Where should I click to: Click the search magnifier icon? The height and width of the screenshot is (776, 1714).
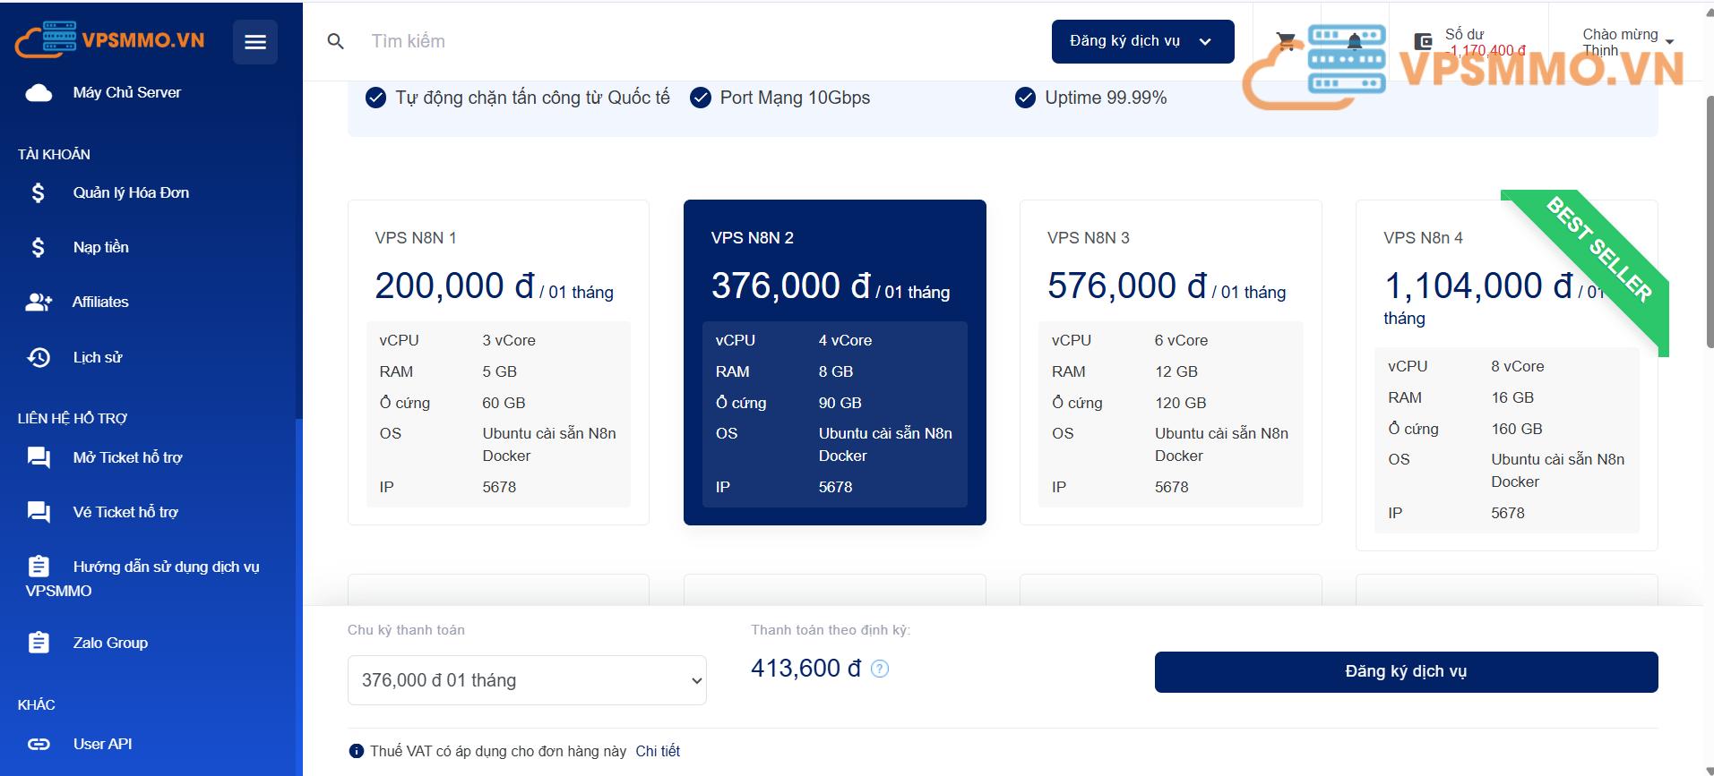click(336, 41)
